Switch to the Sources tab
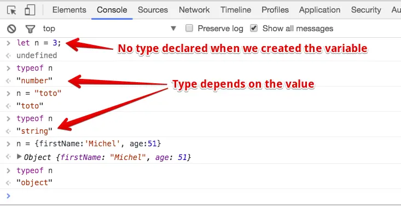 pyautogui.click(x=153, y=10)
